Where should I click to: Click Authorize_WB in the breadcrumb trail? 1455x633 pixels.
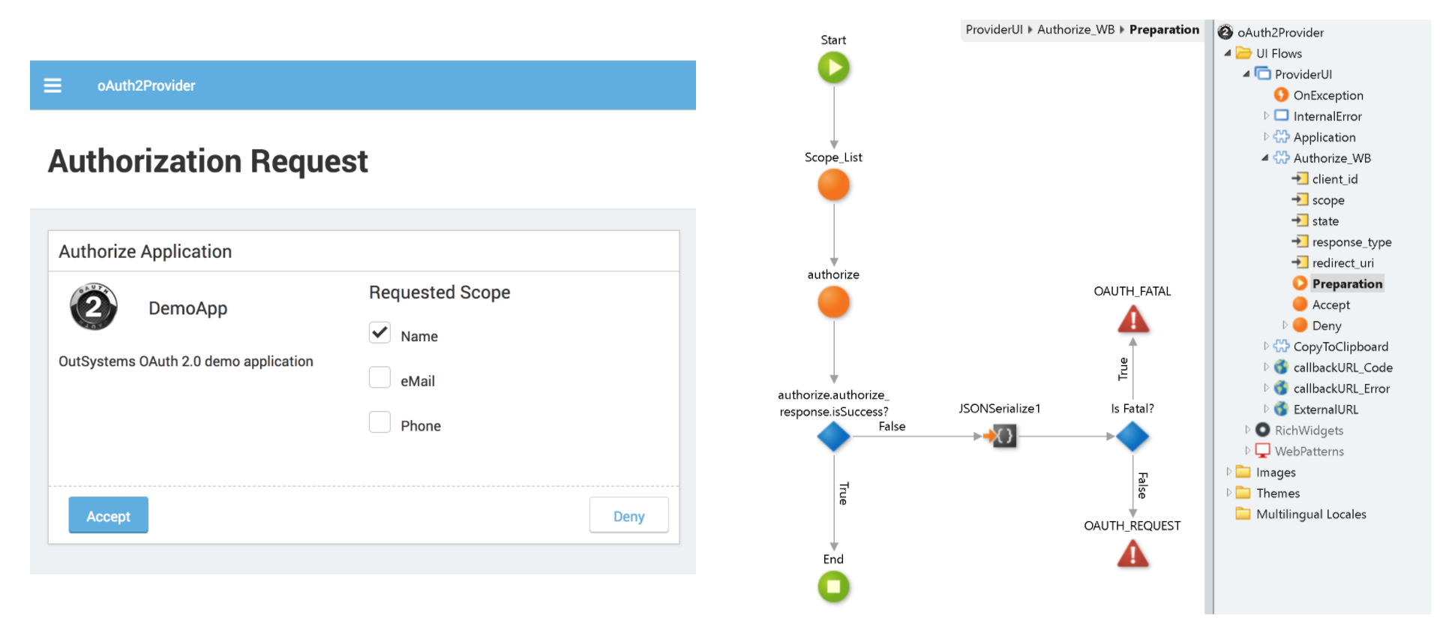click(x=1075, y=29)
